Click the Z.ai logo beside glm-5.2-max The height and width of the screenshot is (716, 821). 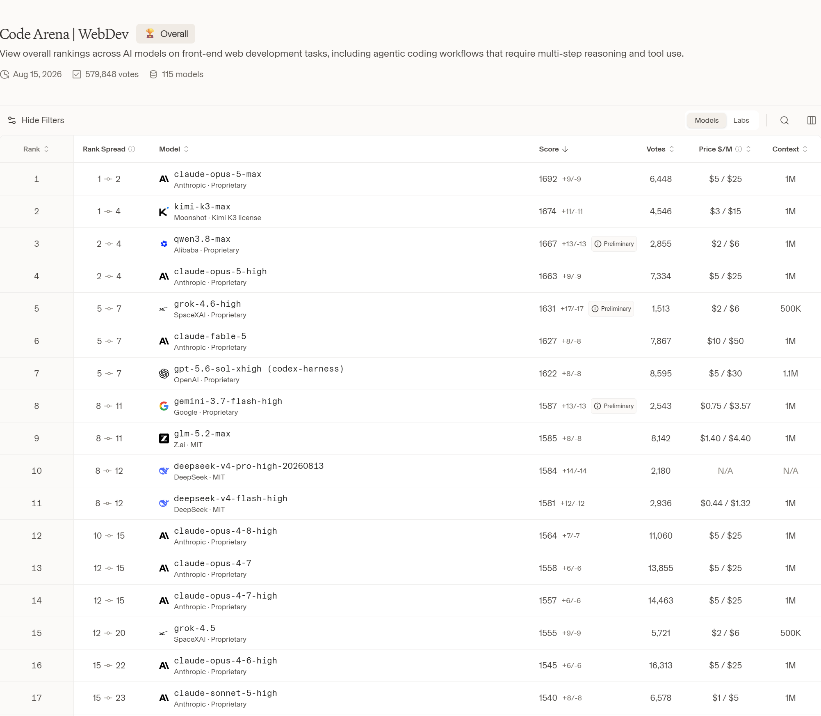(x=164, y=438)
